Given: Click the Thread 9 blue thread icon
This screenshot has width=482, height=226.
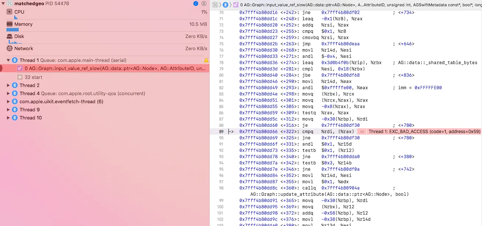Looking at the screenshot, I should [x=15, y=109].
